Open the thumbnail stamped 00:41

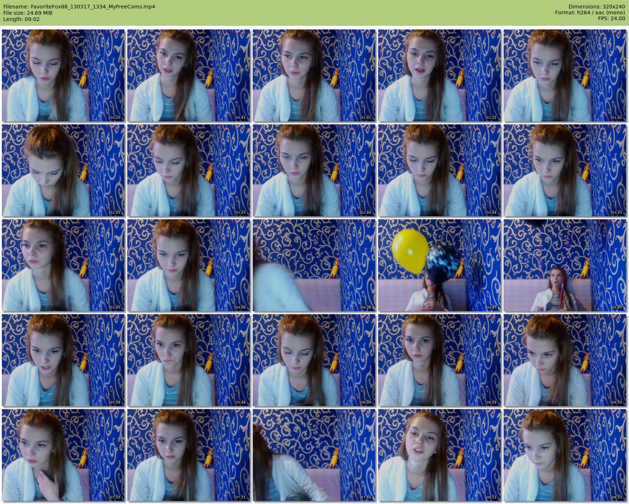[x=188, y=75]
